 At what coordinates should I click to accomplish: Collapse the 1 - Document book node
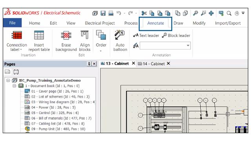(15, 86)
